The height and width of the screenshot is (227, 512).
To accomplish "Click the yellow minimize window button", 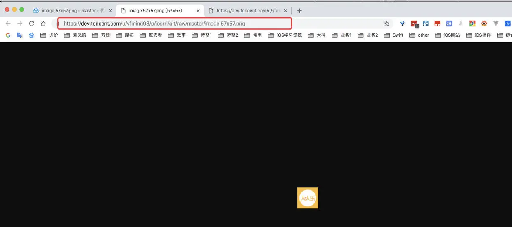I will coord(14,9).
